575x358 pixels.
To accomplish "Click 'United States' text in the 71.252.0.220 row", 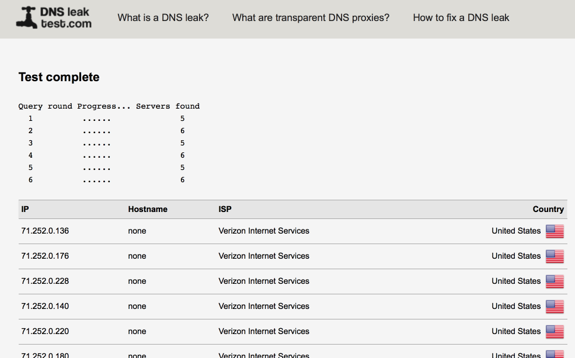I will click(x=516, y=331).
